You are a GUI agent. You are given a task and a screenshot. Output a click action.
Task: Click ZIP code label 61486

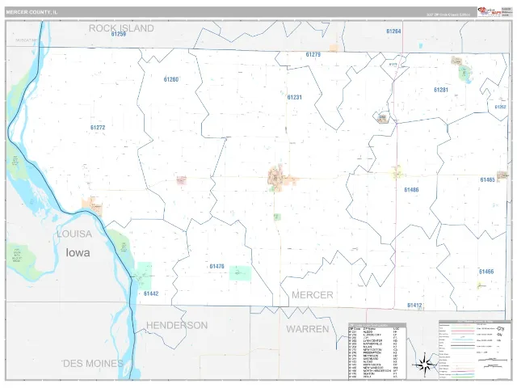[x=411, y=190]
